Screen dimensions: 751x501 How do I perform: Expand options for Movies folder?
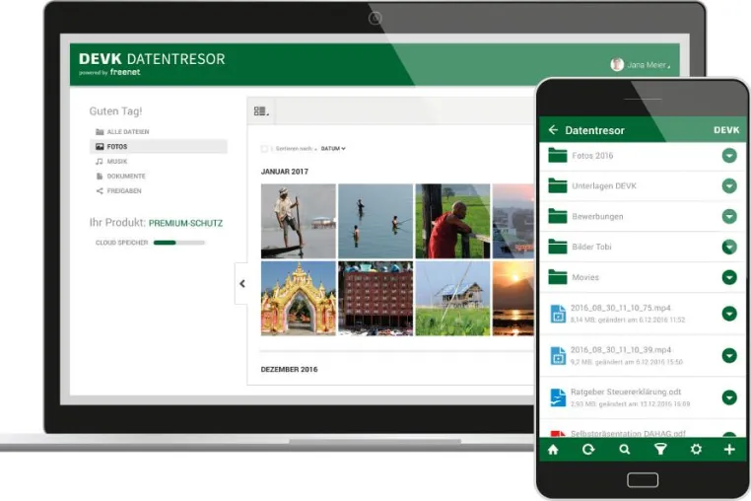(x=729, y=277)
